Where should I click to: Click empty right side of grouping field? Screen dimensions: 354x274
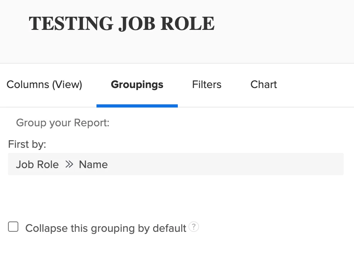(279, 164)
